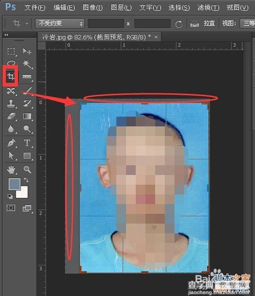
Task: Select the Lasso tool
Action: [x=11, y=62]
